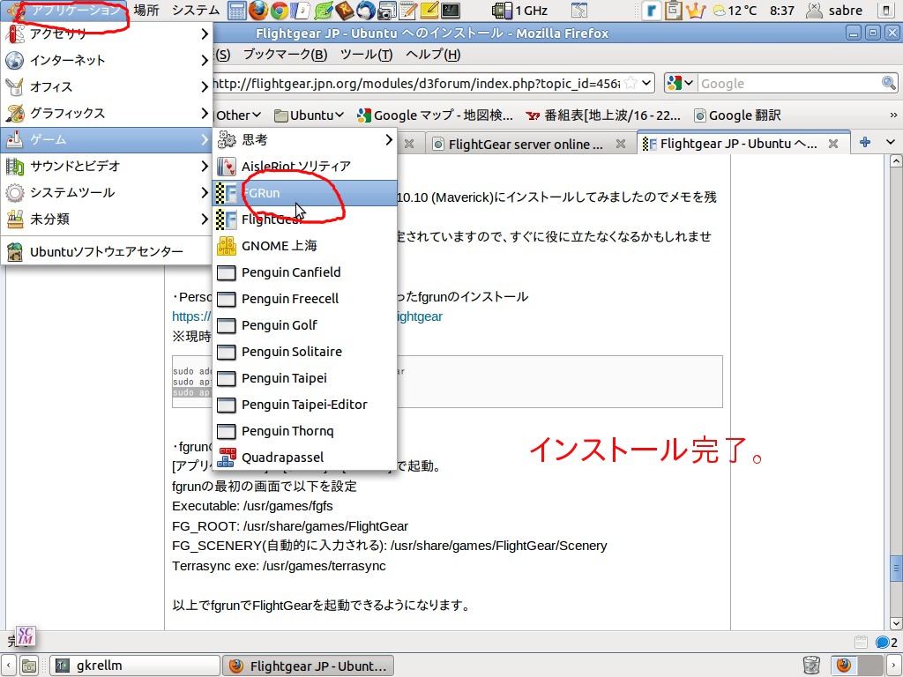Open Firefox ヘルプ(H) menu

(433, 55)
